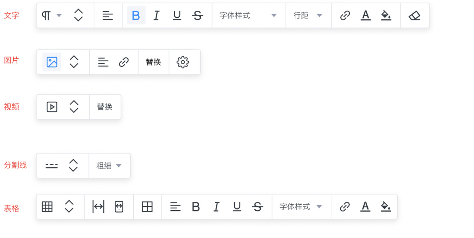Click 替换 in the 图片 toolbar
The width and height of the screenshot is (474, 238).
click(153, 62)
